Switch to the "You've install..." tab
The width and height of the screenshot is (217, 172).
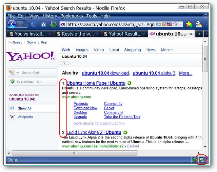30,34
